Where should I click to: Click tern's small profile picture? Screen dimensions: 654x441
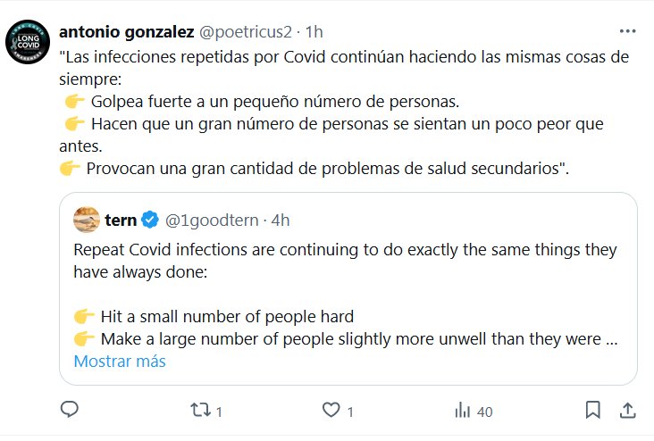(x=86, y=220)
